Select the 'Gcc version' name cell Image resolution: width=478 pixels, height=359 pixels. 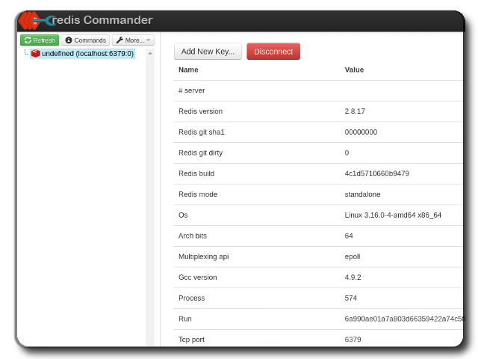[198, 277]
